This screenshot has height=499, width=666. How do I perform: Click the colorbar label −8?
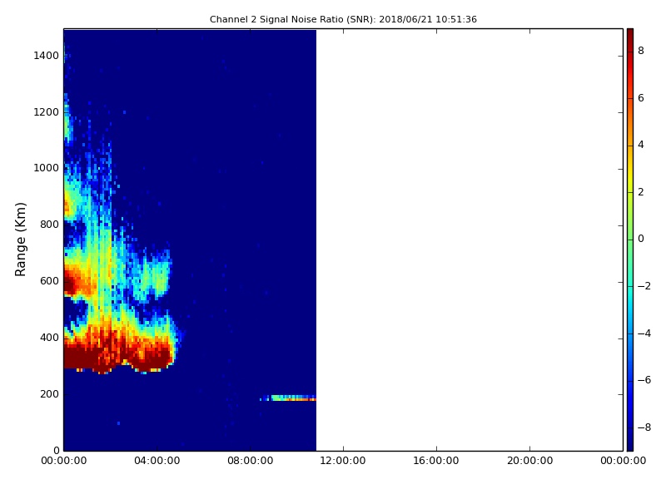(644, 427)
